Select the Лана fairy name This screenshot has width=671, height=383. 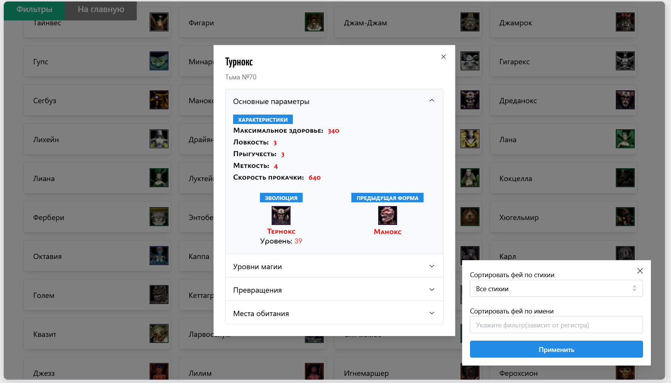pyautogui.click(x=508, y=140)
